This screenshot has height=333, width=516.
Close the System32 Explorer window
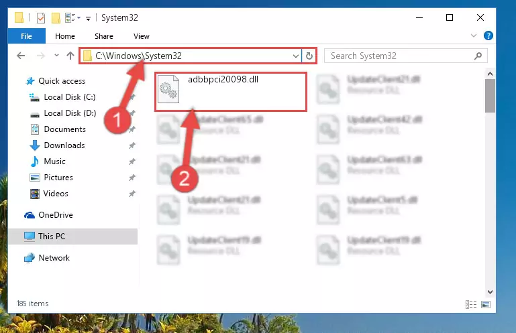tap(480, 17)
